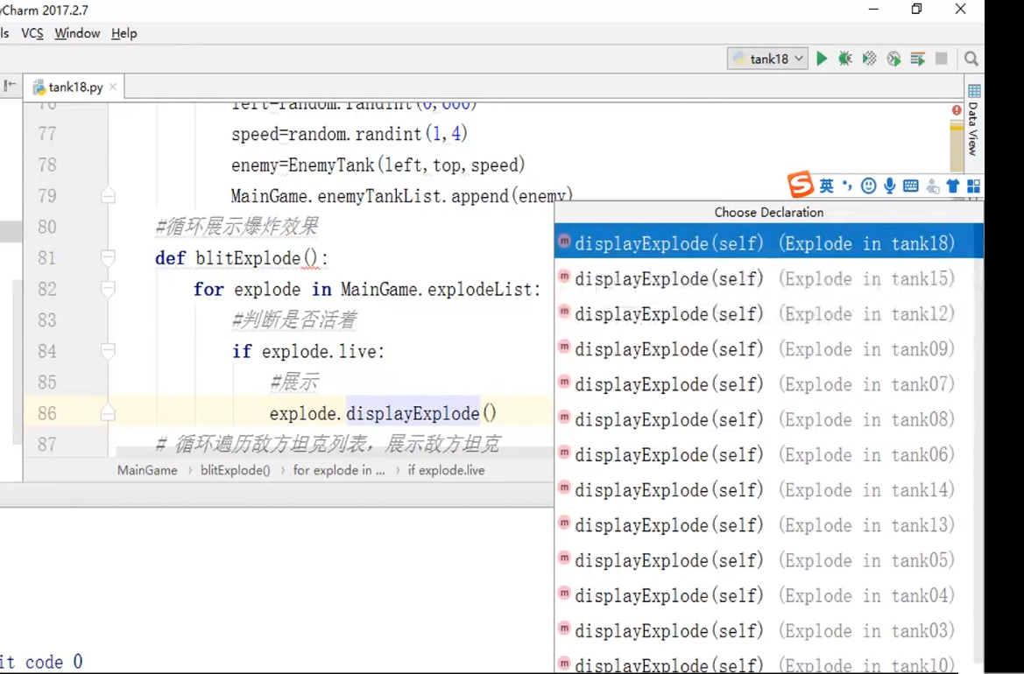Click the yellow warning stripe on error scrollbar
Screen dimensions: 1024x674
point(957,129)
